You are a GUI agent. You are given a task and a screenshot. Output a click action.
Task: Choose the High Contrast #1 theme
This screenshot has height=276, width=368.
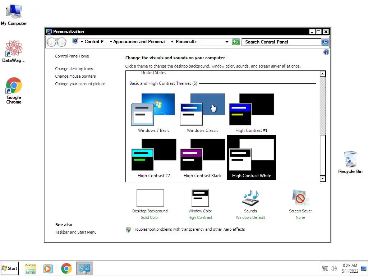[x=251, y=113]
